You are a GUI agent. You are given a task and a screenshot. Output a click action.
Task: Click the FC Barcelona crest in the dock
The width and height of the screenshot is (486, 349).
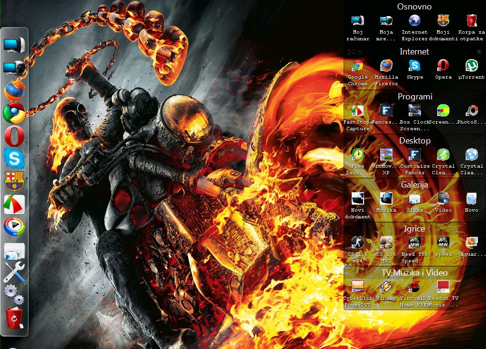(14, 181)
